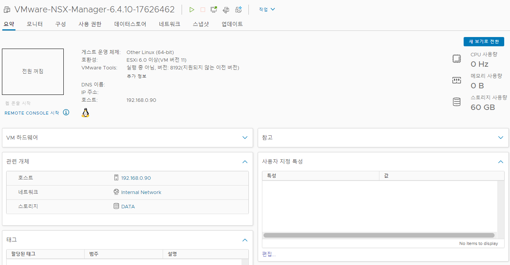510x265 pixels.
Task: Click the storage usage database icon
Action: (457, 102)
